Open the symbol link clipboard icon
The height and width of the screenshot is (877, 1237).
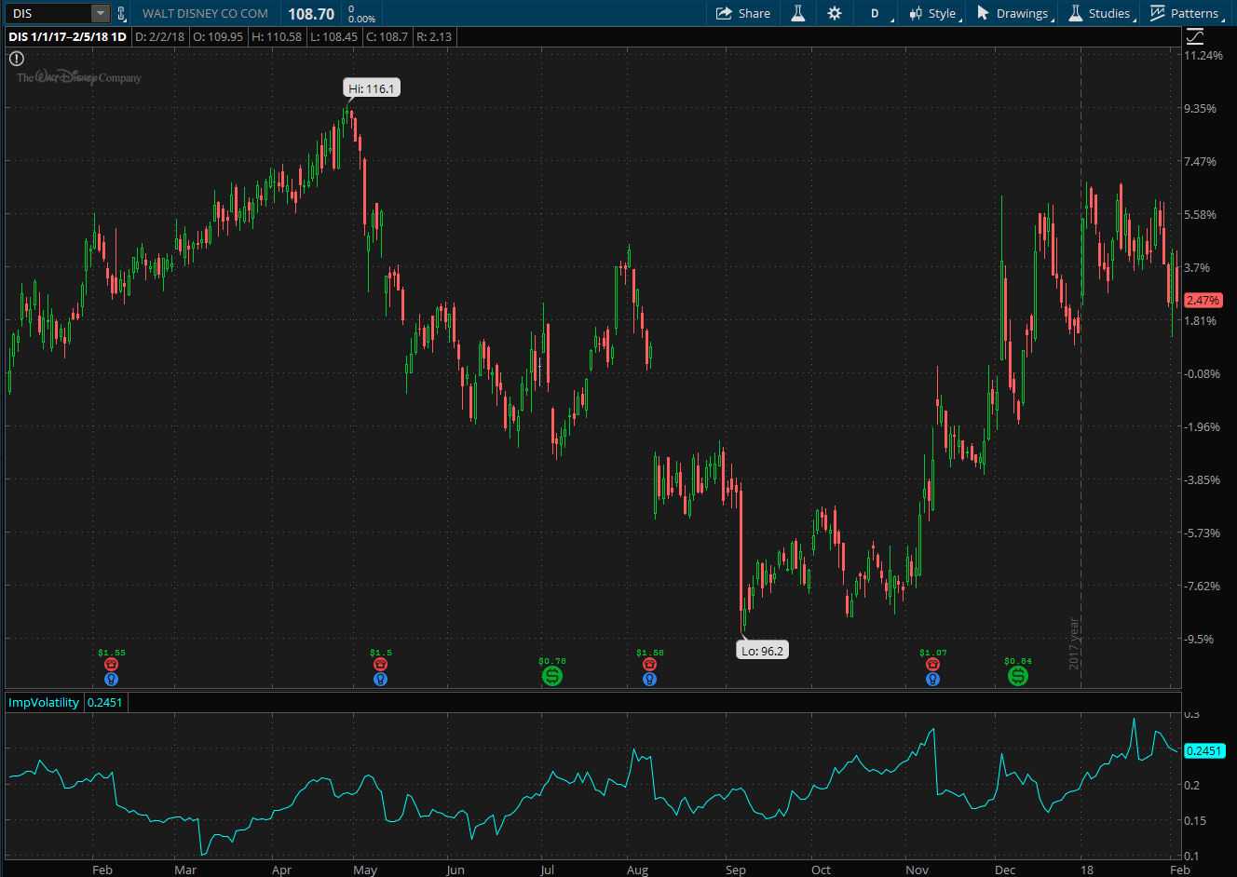121,13
